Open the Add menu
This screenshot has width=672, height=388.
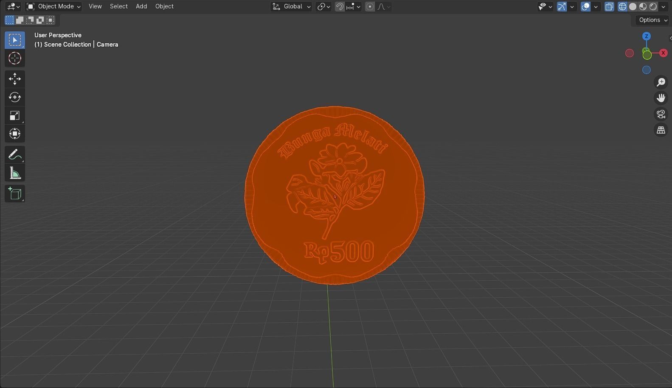coord(141,6)
